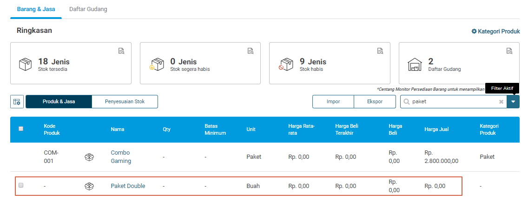Expand the filter dropdown arrow beside search
This screenshot has height=200, width=528.
tap(513, 102)
